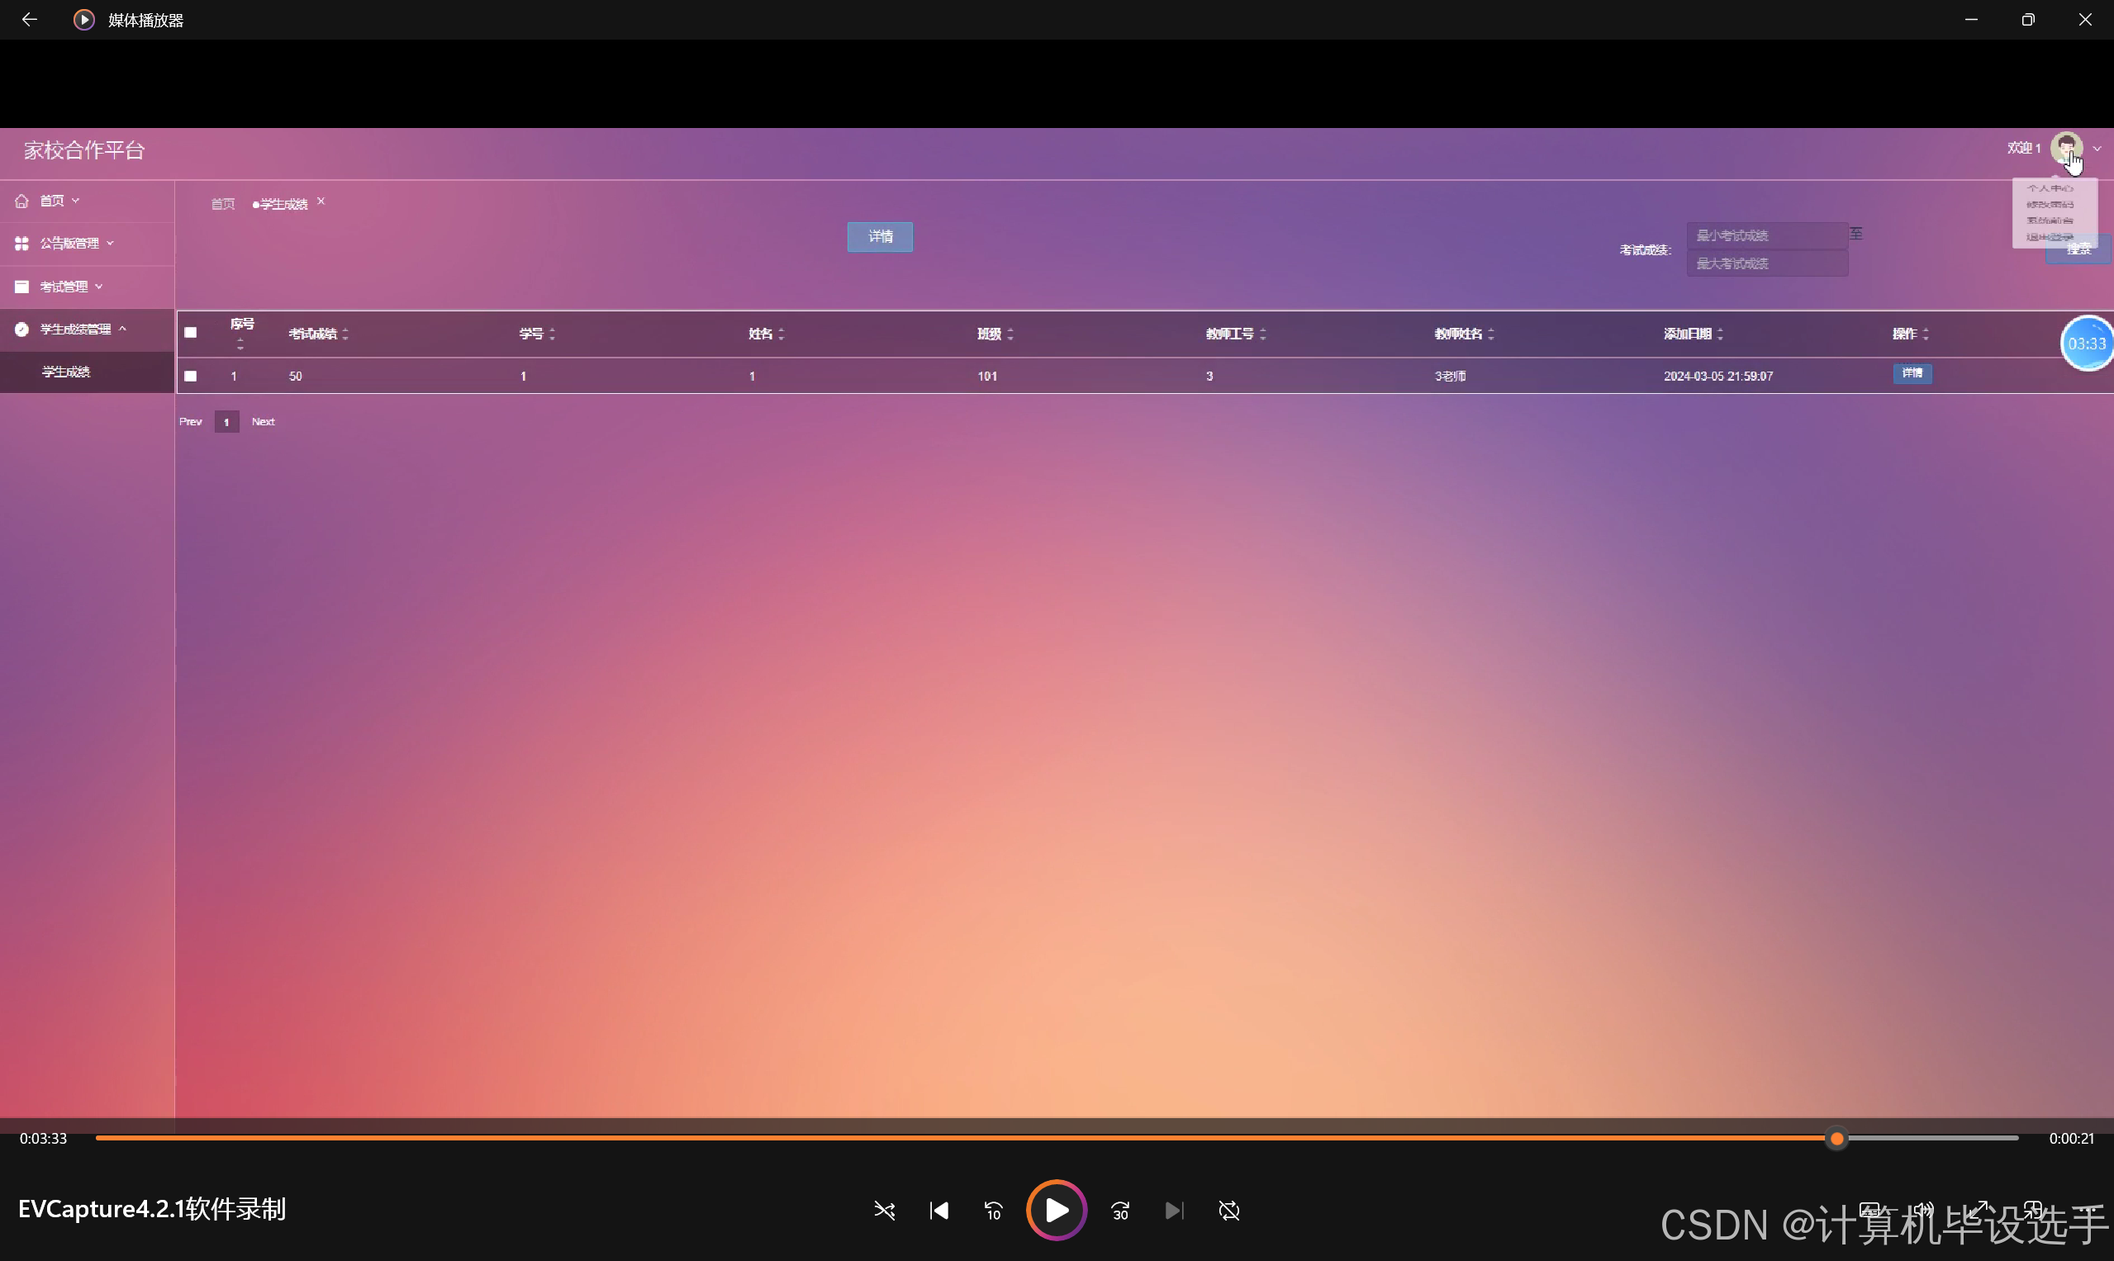Image resolution: width=2114 pixels, height=1261 pixels.
Task: Switch to the 首页 breadcrumb tab
Action: click(223, 204)
